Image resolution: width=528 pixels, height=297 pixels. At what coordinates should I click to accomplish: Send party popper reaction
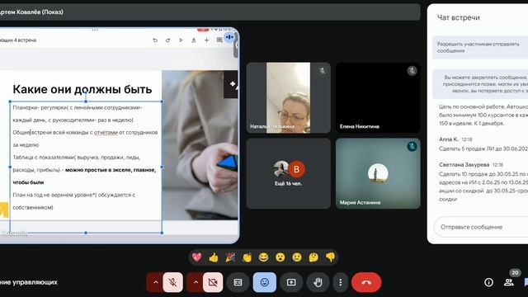pyautogui.click(x=230, y=257)
